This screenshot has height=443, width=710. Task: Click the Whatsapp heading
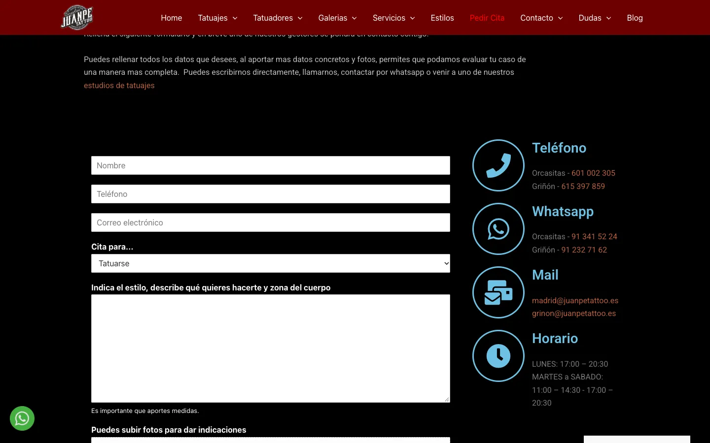pos(563,212)
